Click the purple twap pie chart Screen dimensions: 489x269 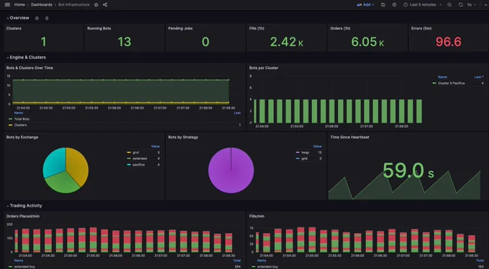click(x=231, y=171)
